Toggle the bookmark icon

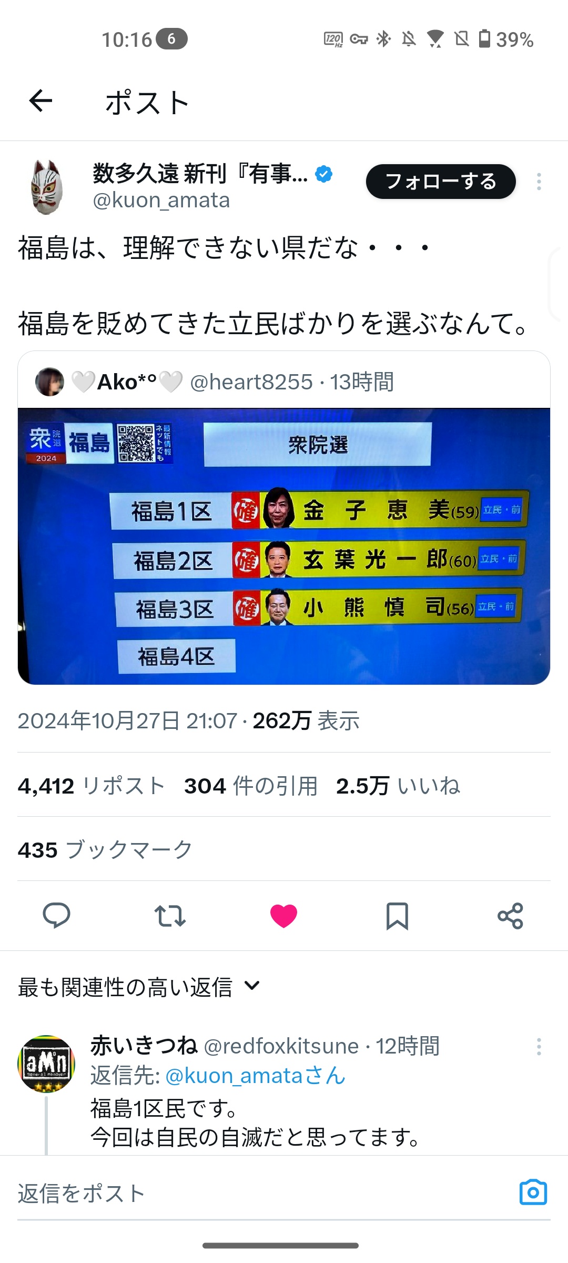pos(397,916)
